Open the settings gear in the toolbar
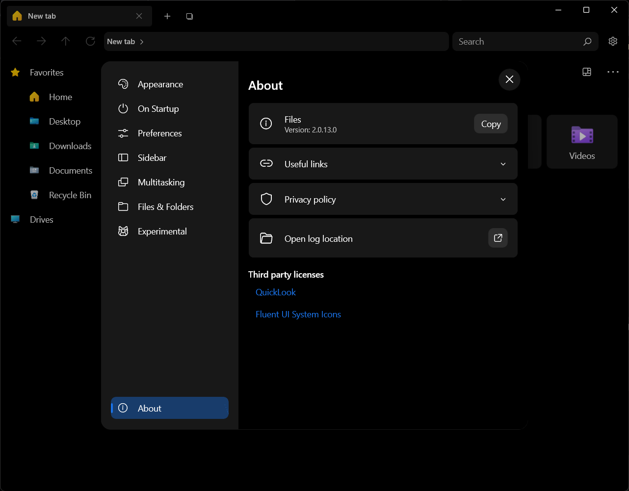 coord(613,41)
